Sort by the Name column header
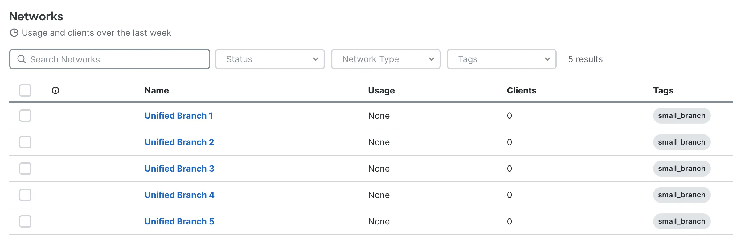The image size is (733, 246). click(x=157, y=90)
